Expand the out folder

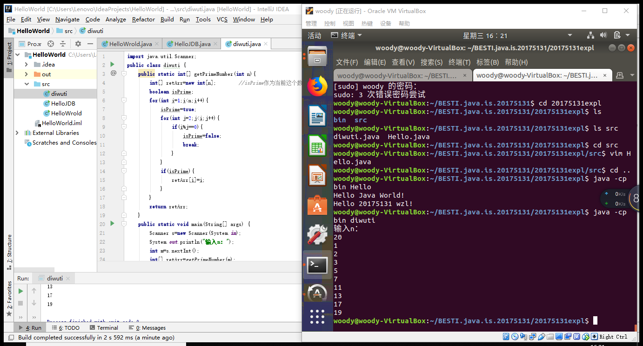pyautogui.click(x=27, y=74)
